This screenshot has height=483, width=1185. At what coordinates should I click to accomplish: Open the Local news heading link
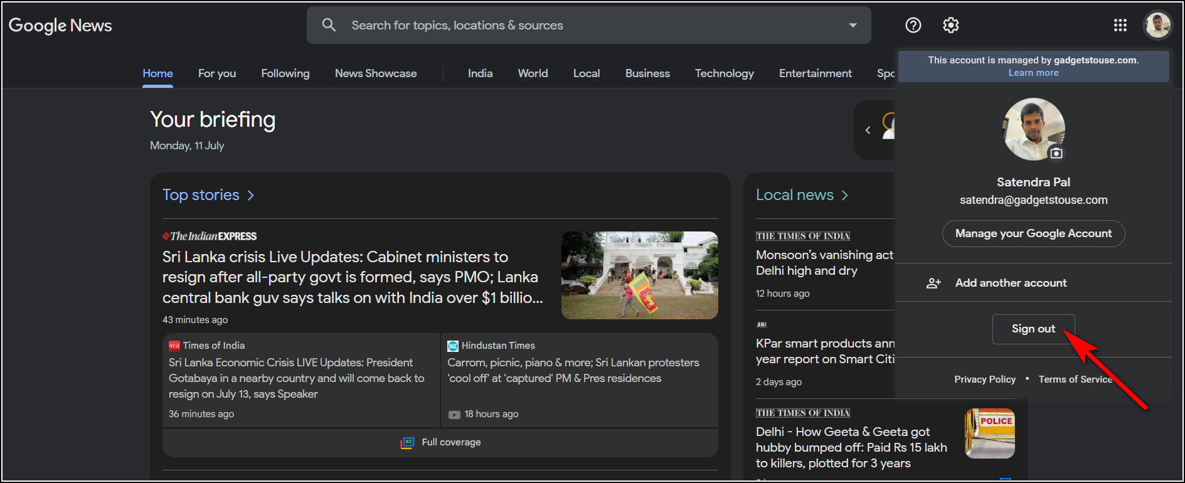(794, 195)
